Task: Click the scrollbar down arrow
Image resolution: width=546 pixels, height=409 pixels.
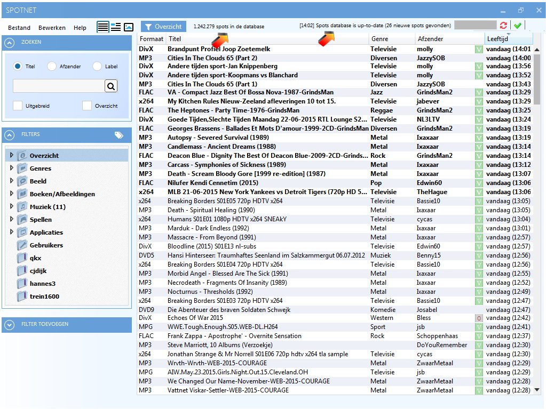Action: (x=537, y=390)
